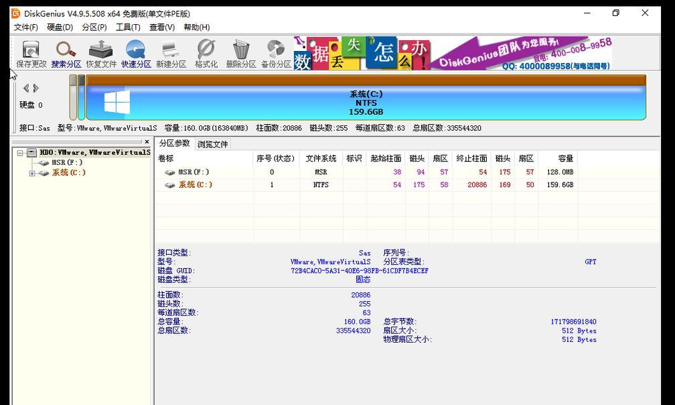Click the DiskGenius data recovery ad banner
The image size is (675, 405).
click(453, 53)
